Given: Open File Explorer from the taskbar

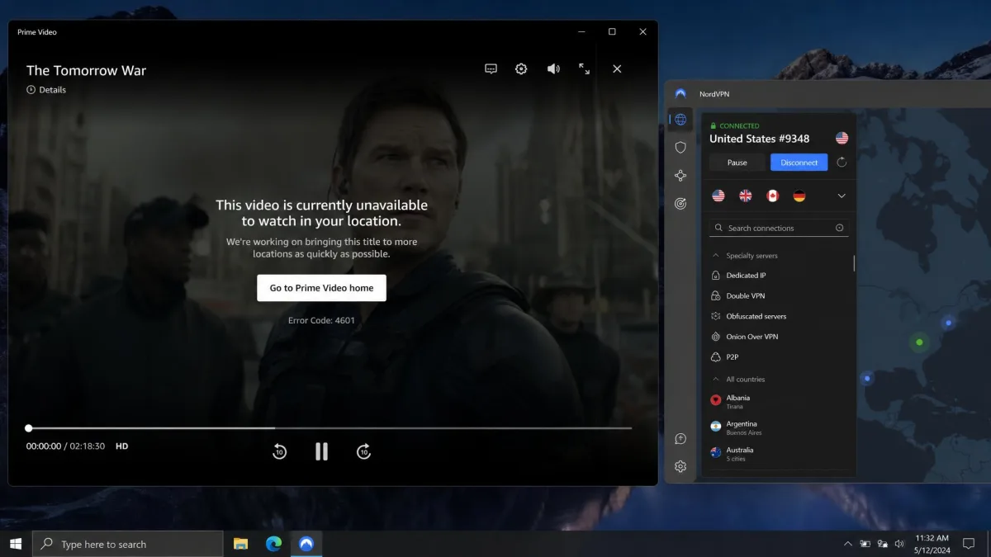Looking at the screenshot, I should coord(240,544).
